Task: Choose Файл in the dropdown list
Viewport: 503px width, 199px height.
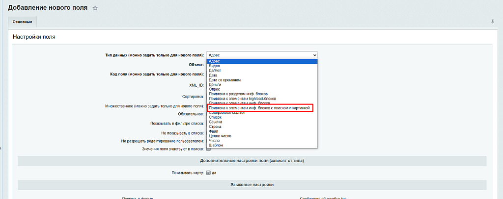Action: [214, 131]
